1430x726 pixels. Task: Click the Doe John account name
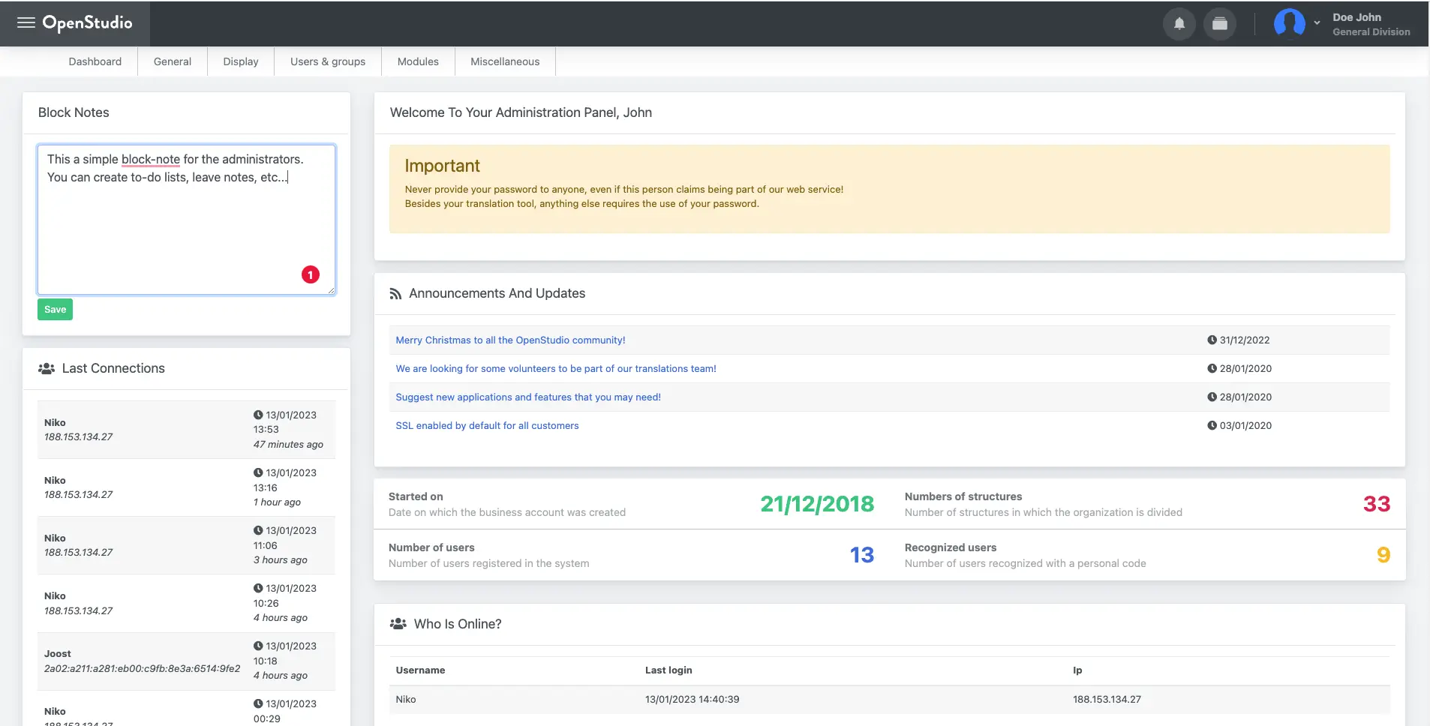(1356, 17)
